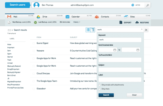The width and height of the screenshot is (163, 106).
Task: Click the end date input field
Action: tap(131, 50)
